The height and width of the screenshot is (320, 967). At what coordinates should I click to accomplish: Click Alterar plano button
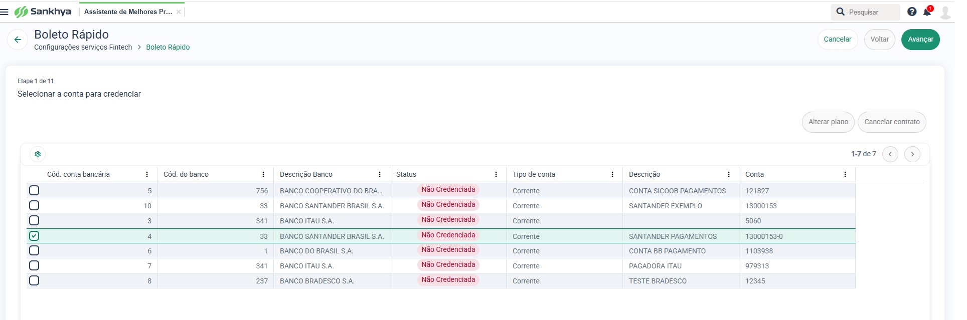click(x=828, y=122)
